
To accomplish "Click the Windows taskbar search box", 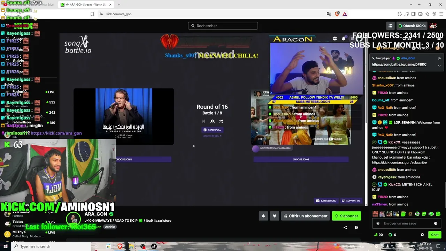I will tap(51, 246).
